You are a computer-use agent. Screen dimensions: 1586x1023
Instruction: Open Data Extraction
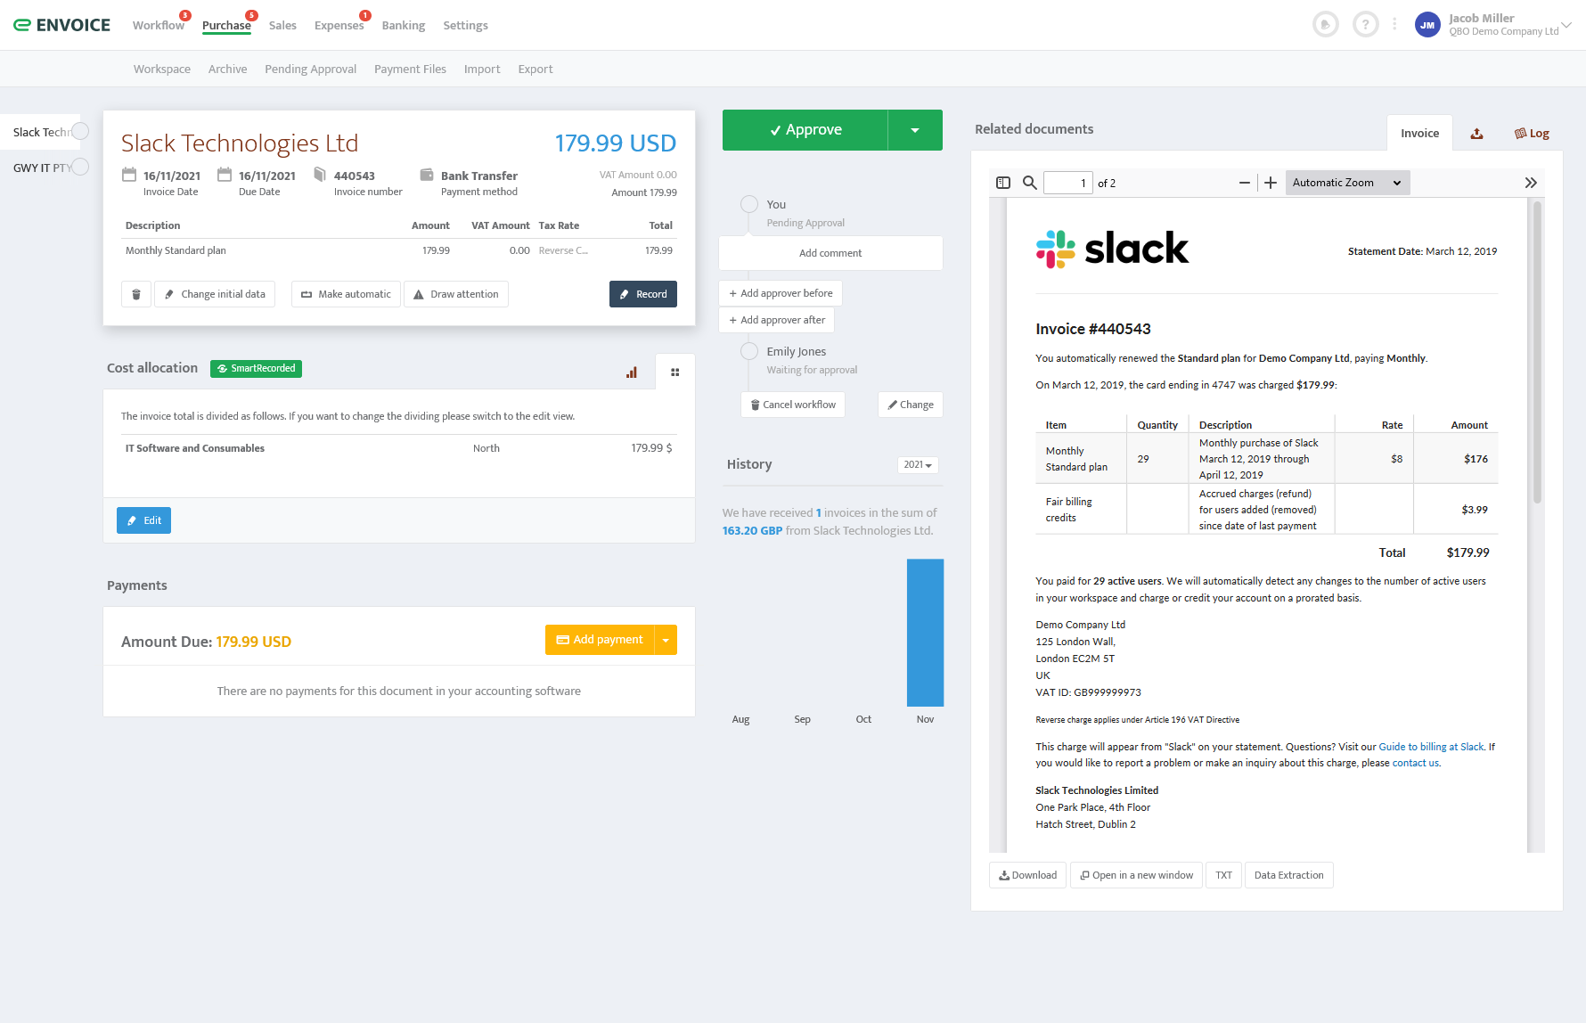tap(1288, 875)
